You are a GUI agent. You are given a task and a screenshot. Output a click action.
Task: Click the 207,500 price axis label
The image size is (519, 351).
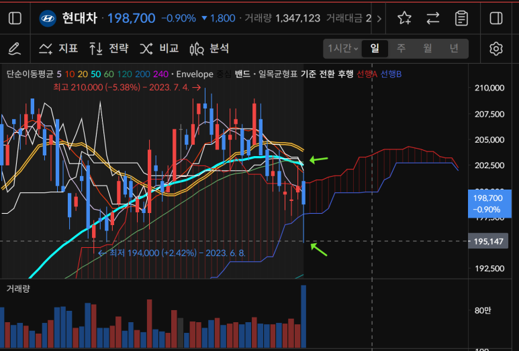[x=489, y=115]
